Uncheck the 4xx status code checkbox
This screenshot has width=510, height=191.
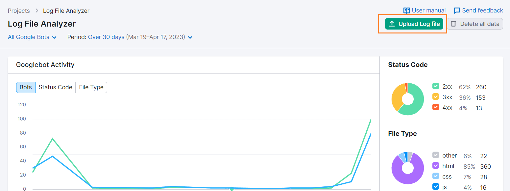(436, 107)
